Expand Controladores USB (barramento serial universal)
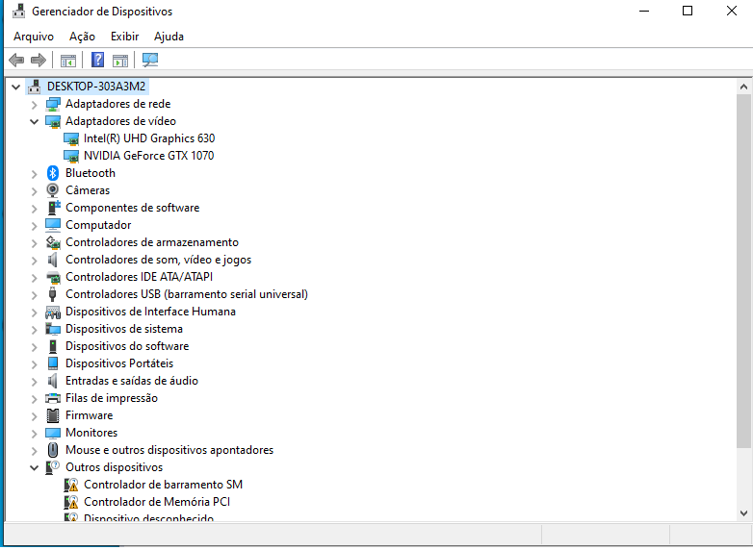Viewport: 753px width, 550px height. (x=34, y=295)
